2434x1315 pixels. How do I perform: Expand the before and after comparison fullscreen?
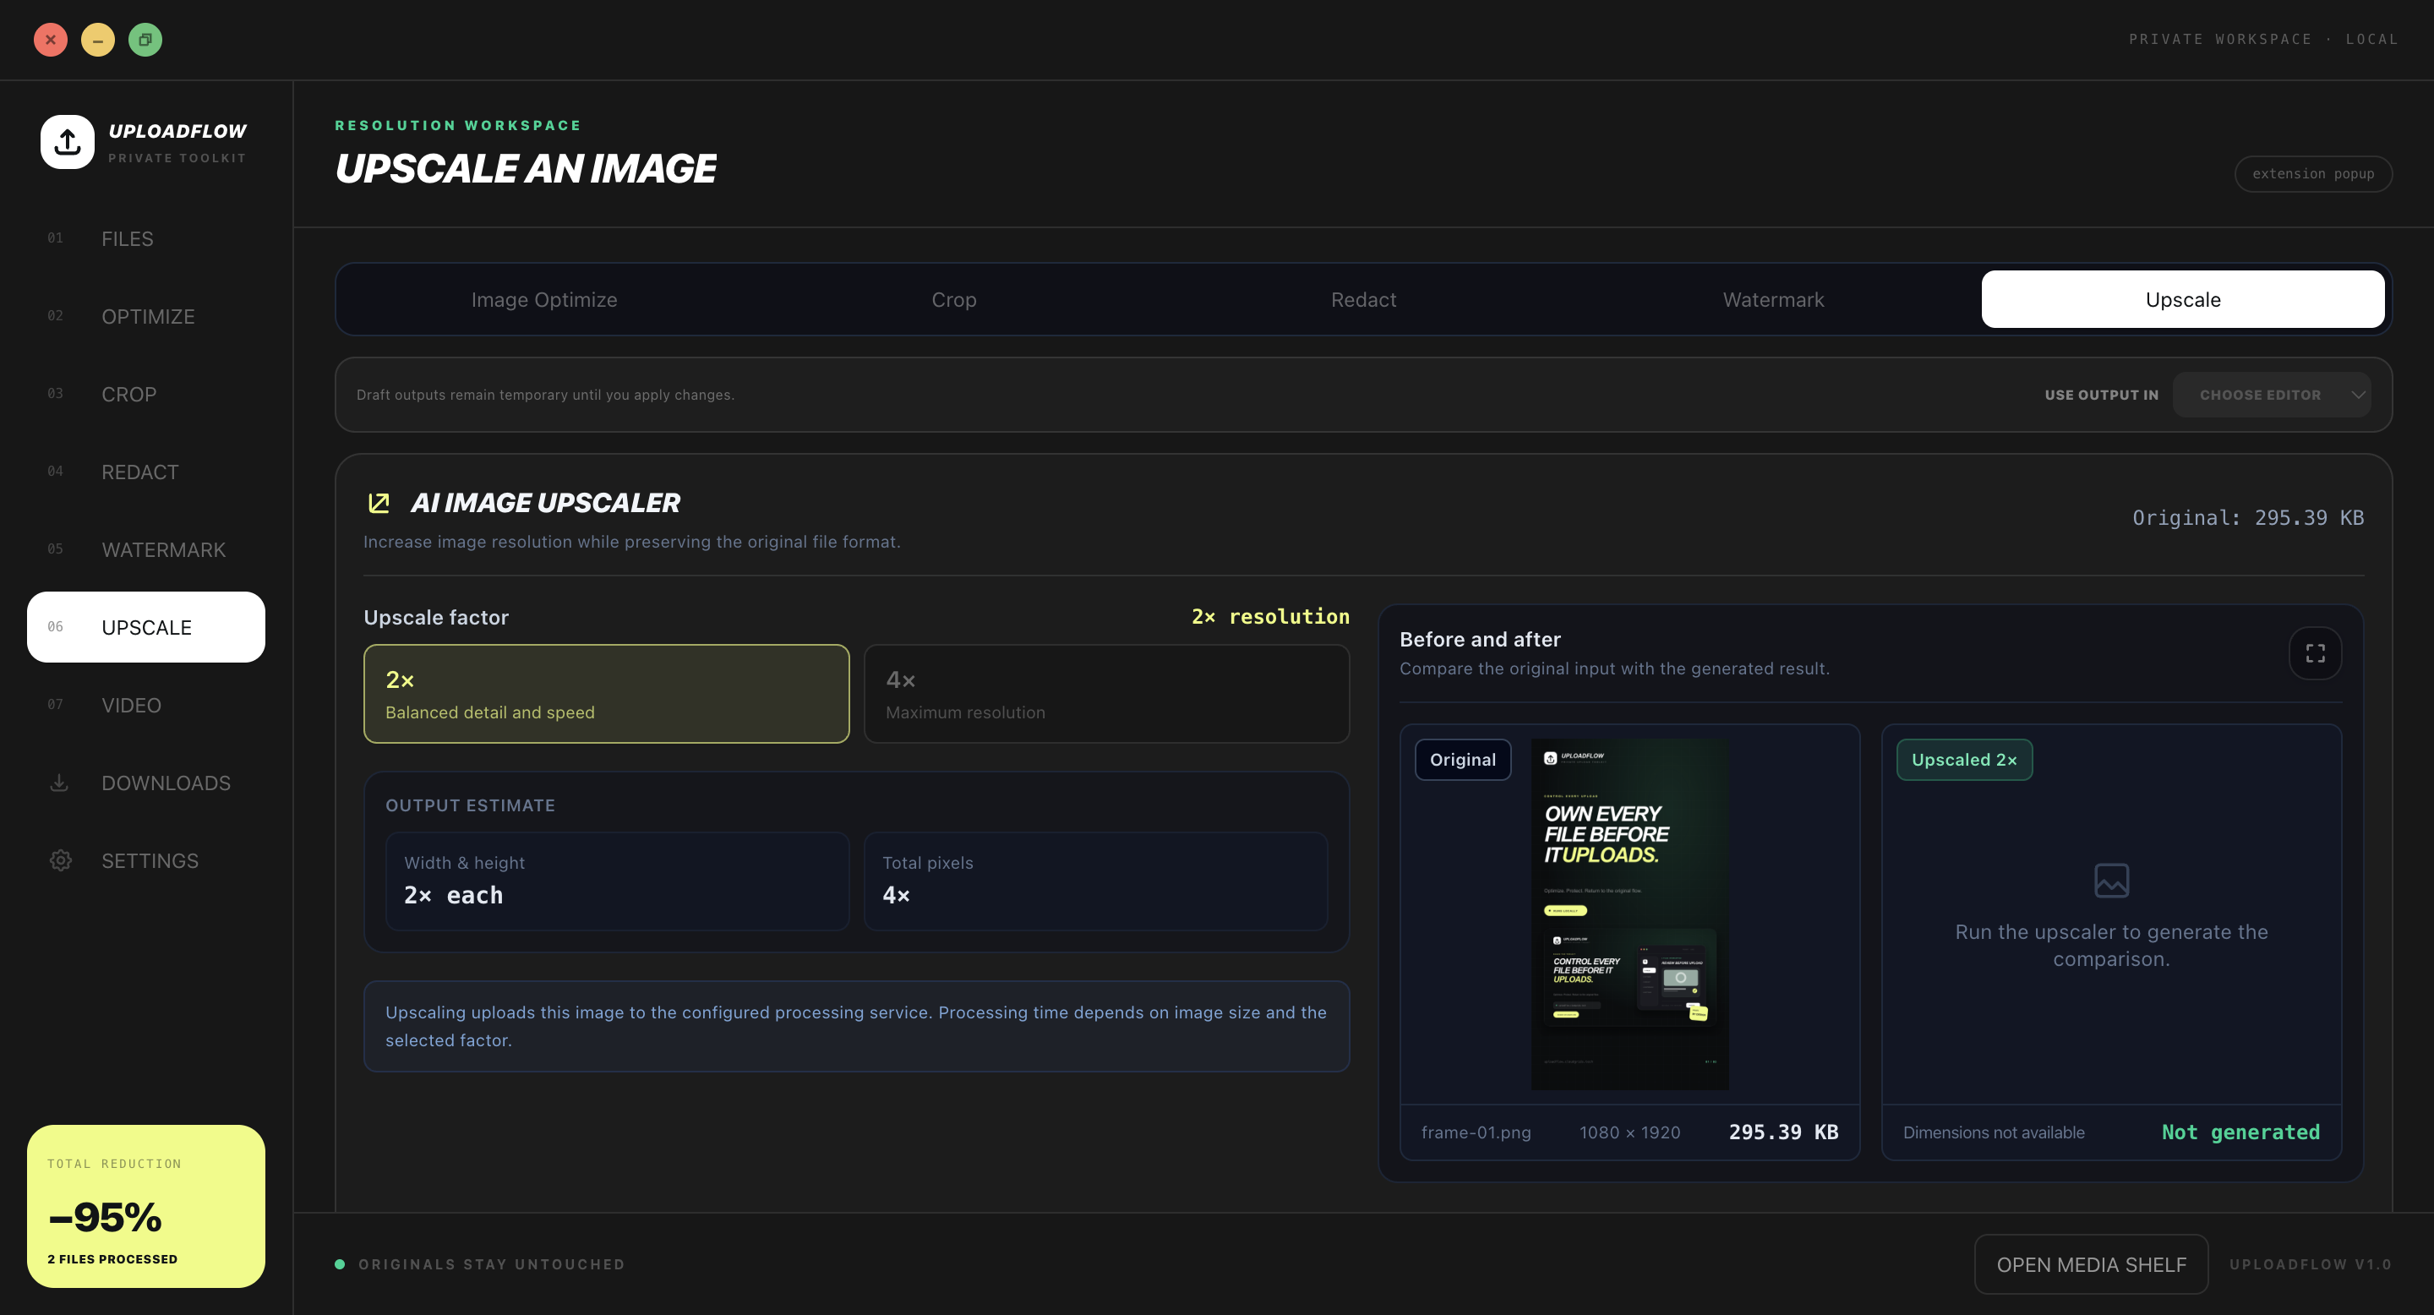pyautogui.click(x=2315, y=652)
